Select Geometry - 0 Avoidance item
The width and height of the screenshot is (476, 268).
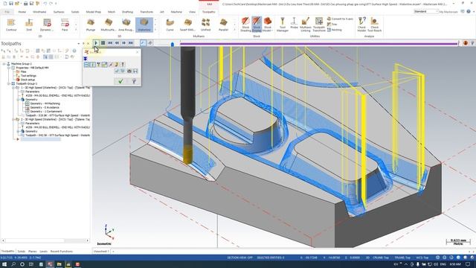pyautogui.click(x=45, y=107)
